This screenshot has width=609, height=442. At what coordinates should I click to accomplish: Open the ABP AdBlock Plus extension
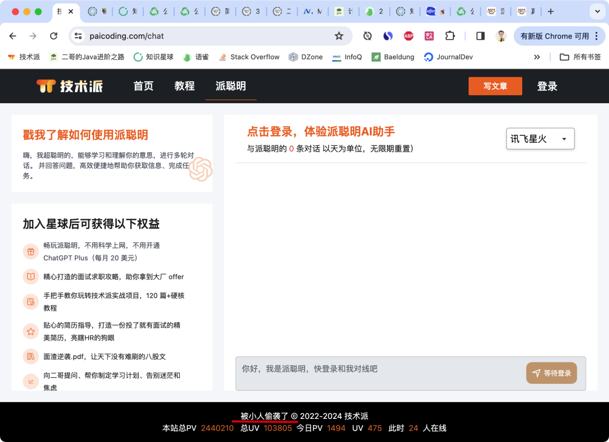409,36
